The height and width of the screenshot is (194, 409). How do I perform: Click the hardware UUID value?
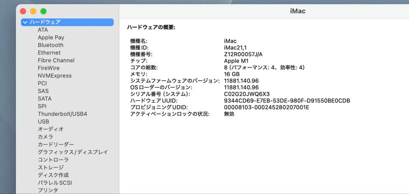click(287, 101)
